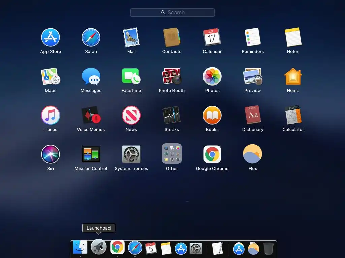Viewport: 345px width, 258px height.
Task: Launch the News app
Action: (131, 115)
